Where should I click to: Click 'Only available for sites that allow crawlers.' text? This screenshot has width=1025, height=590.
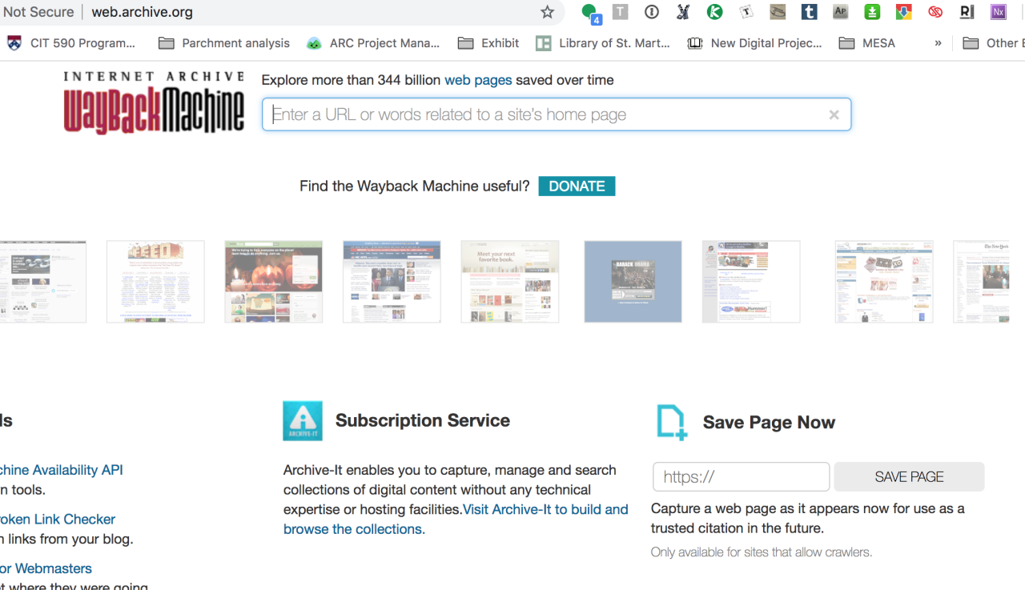point(762,552)
